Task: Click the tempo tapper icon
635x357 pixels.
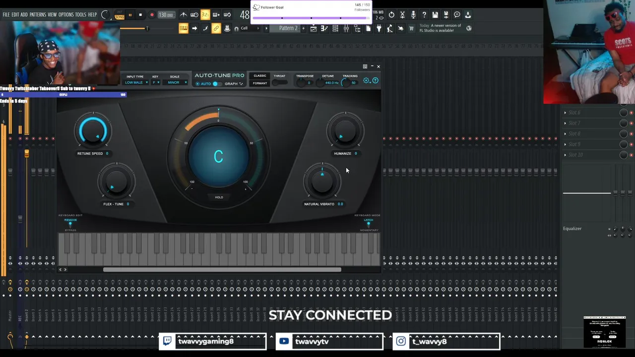Action: tap(390, 29)
